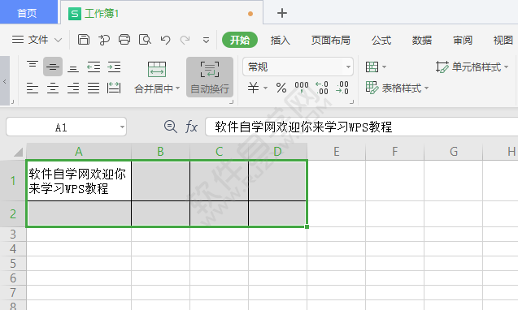Align text to top of cell
The height and width of the screenshot is (310, 518).
pos(33,65)
